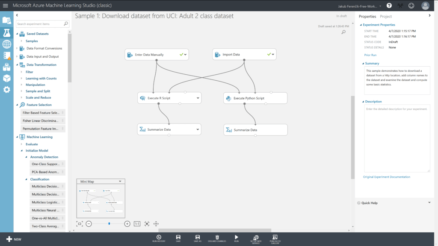Click the experiment Description text area
Viewport: 438px width, 246px height.
pyautogui.click(x=397, y=138)
